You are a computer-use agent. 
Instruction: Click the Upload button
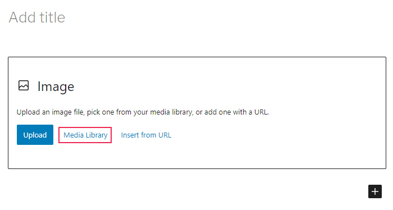[35, 135]
